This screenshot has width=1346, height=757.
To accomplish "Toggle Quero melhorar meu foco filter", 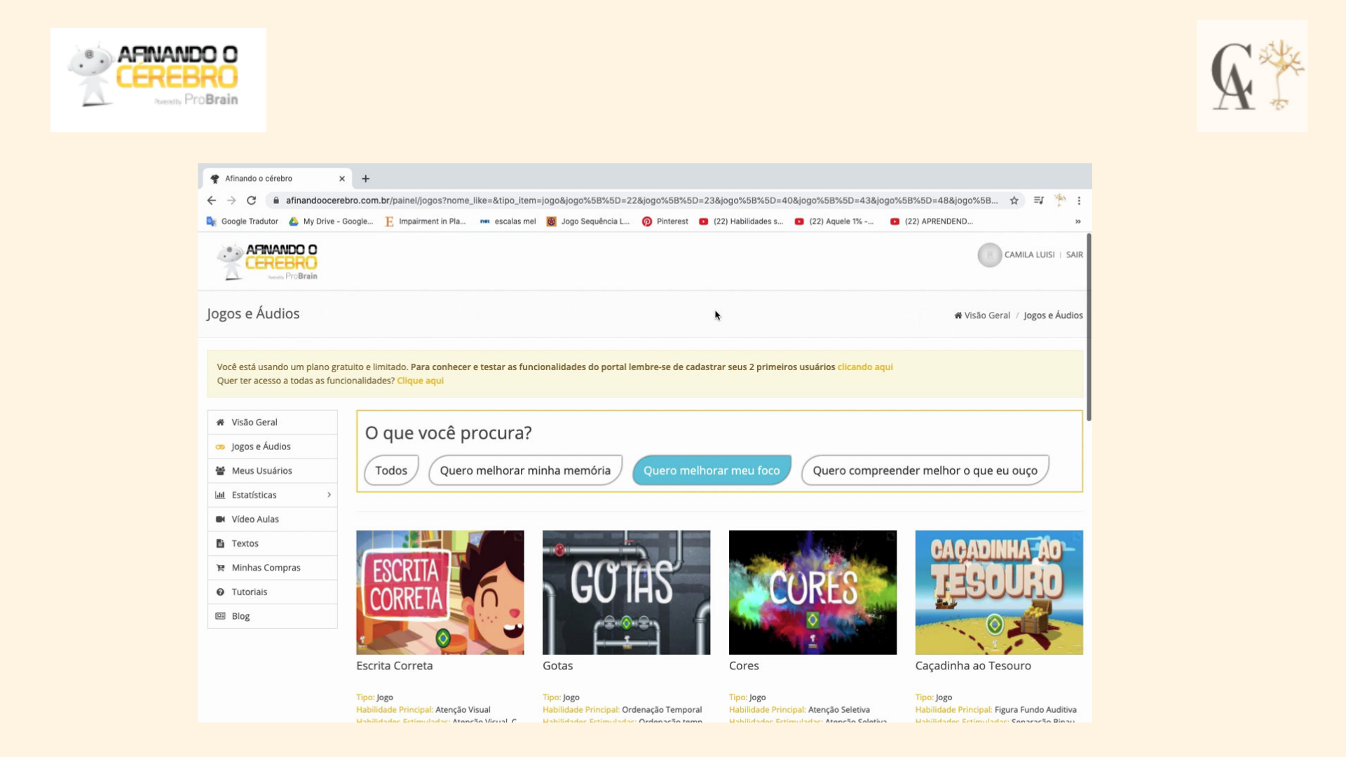I will 711,470.
